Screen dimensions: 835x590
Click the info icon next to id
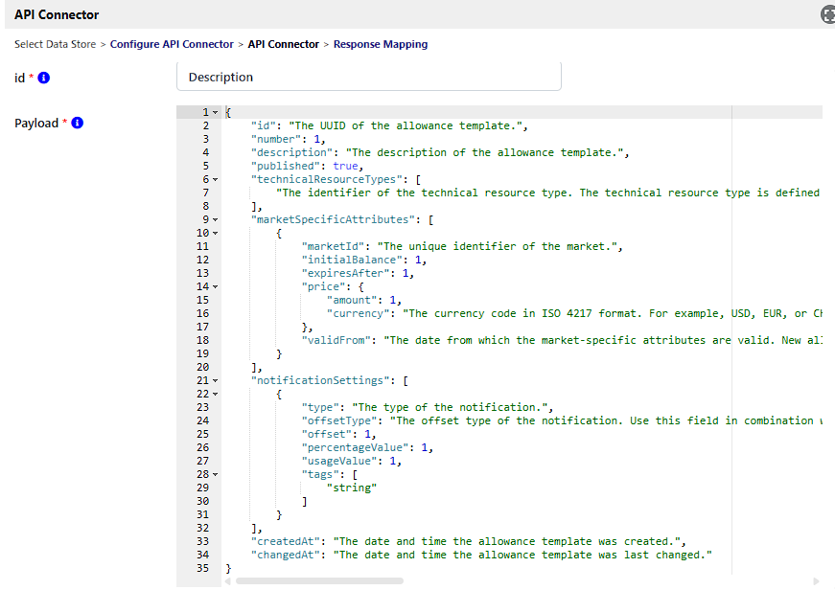(43, 78)
